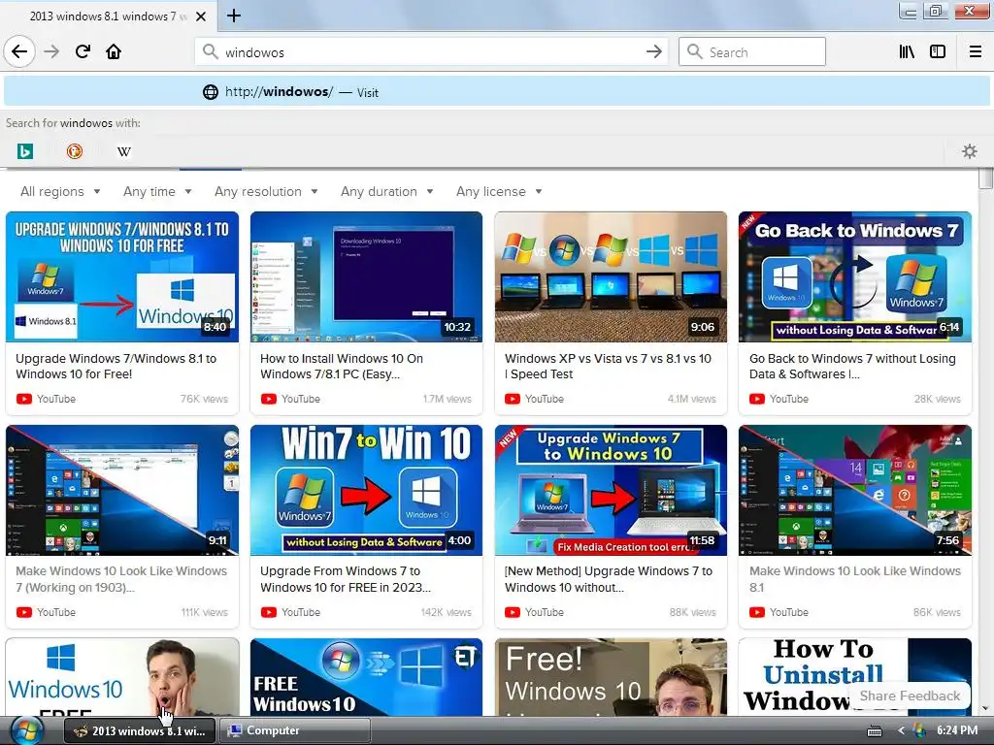Open New Method Upgrade Windows 7 thumbnail
994x745 pixels.
pos(611,490)
